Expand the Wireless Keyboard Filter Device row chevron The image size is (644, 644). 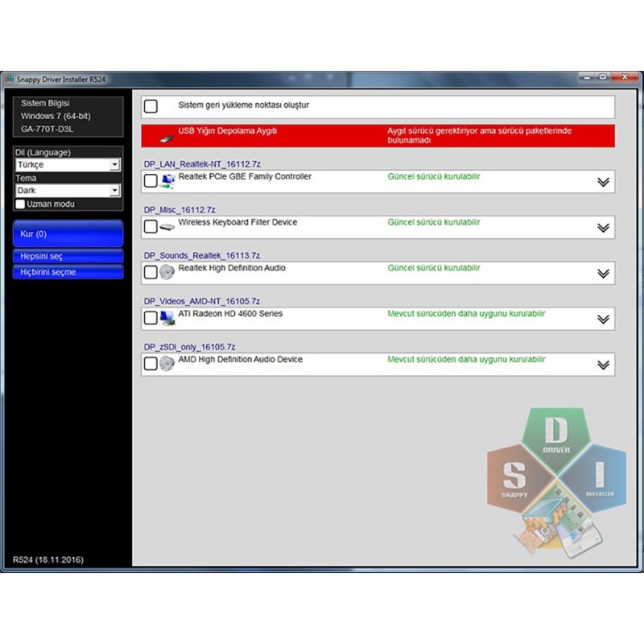[x=603, y=228]
